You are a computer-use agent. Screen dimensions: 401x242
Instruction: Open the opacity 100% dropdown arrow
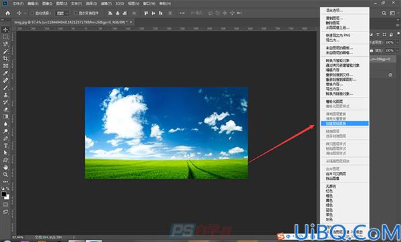click(x=398, y=42)
